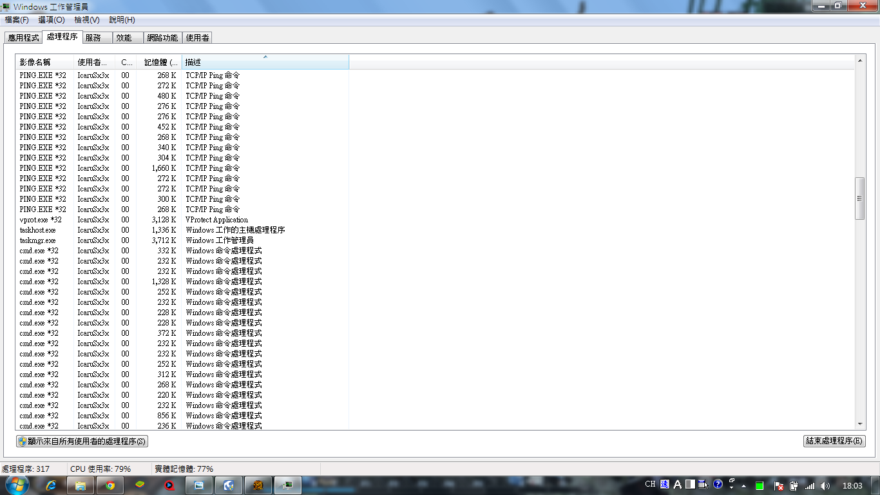This screenshot has width=880, height=495.
Task: Launch Internet Explorer from the taskbar
Action: click(x=51, y=485)
